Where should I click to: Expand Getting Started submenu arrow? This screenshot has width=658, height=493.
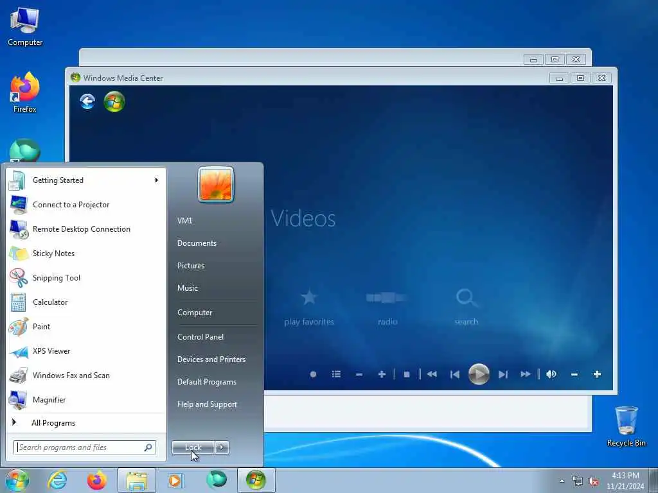157,180
